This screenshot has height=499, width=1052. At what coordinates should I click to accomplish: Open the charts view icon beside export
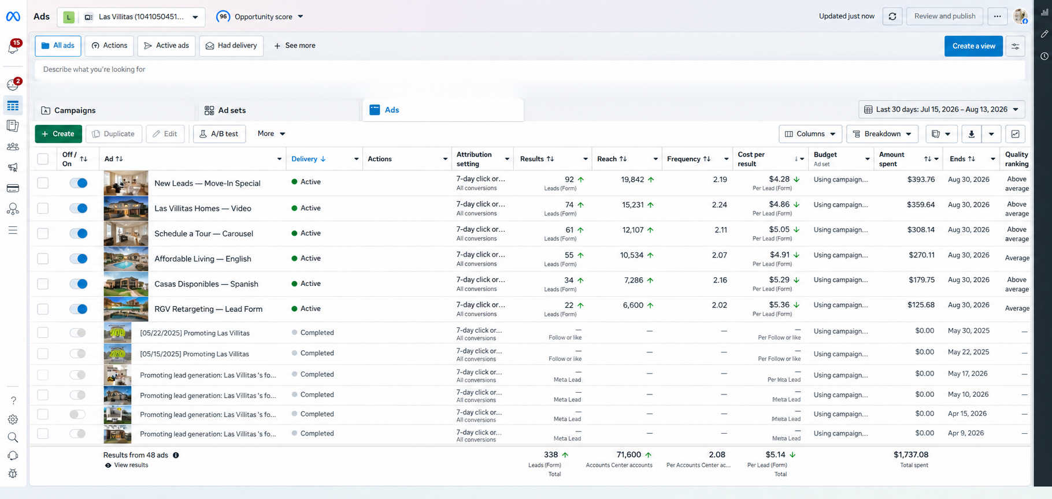tap(1015, 134)
